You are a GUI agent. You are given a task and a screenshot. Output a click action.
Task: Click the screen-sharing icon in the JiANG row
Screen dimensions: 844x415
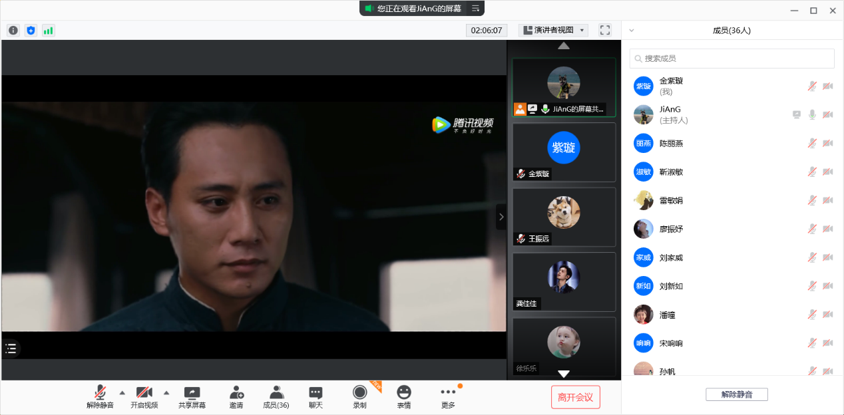pos(797,114)
